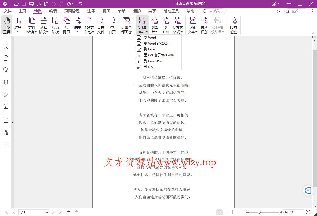Viewport: 317px width, 216px height.
Task: Toggle continuous scrolling display mode
Action: point(227,212)
